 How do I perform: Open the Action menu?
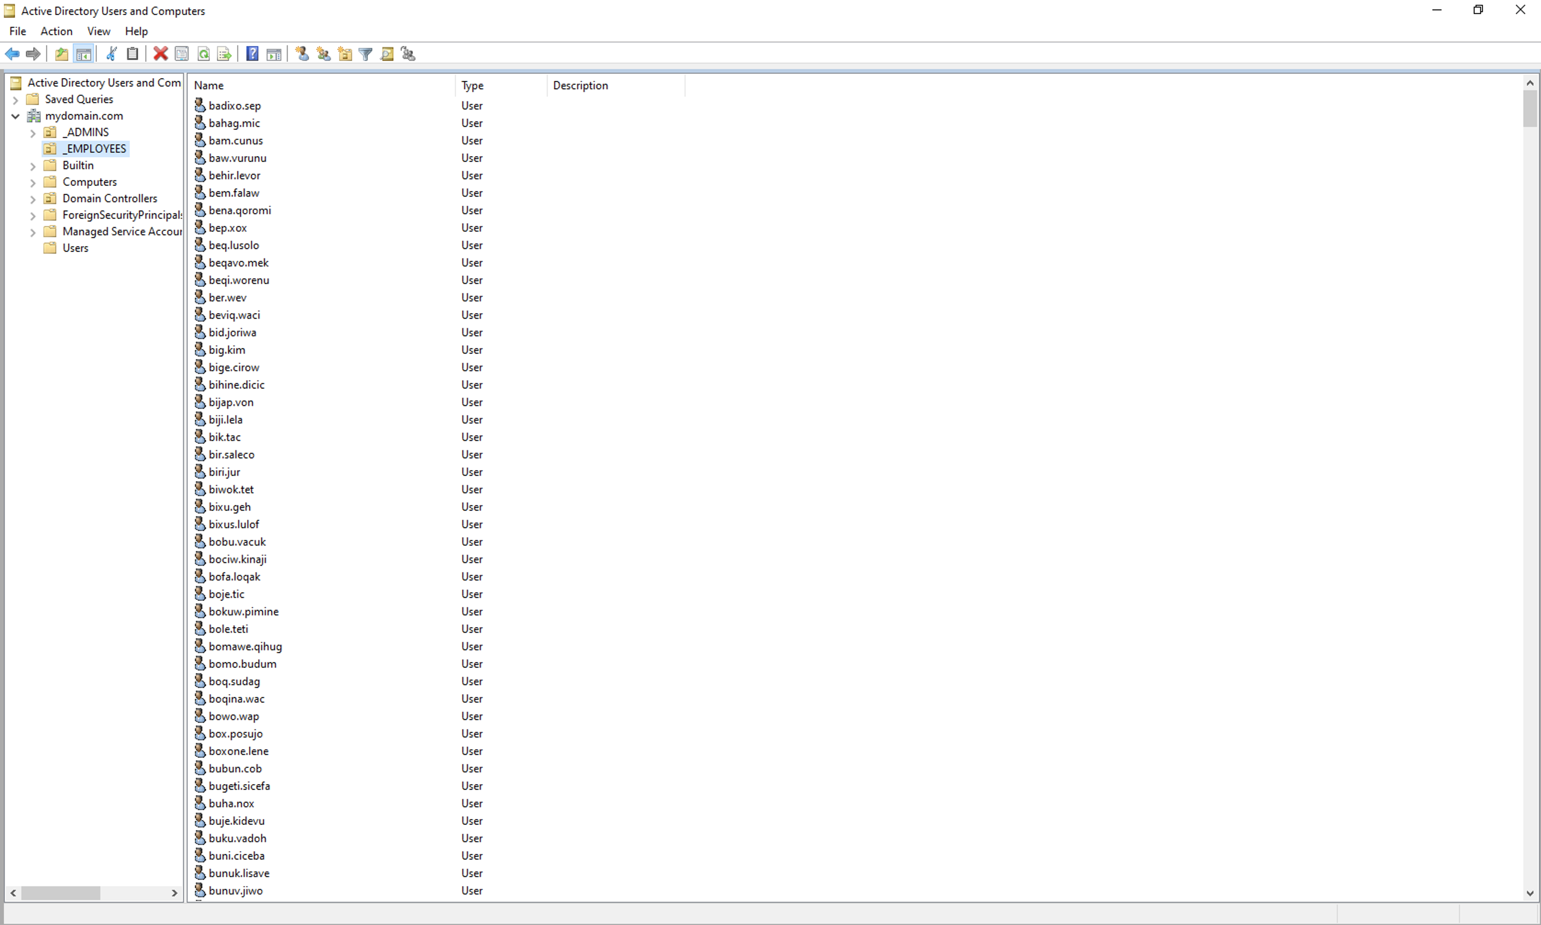coord(56,31)
